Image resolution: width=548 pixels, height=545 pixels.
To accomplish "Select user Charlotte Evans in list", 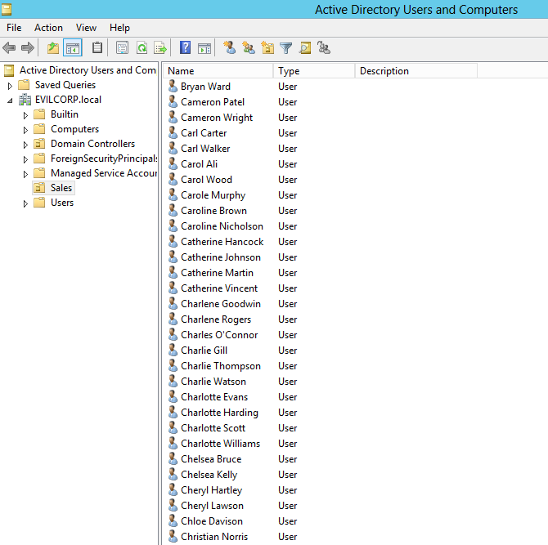I will tap(214, 397).
